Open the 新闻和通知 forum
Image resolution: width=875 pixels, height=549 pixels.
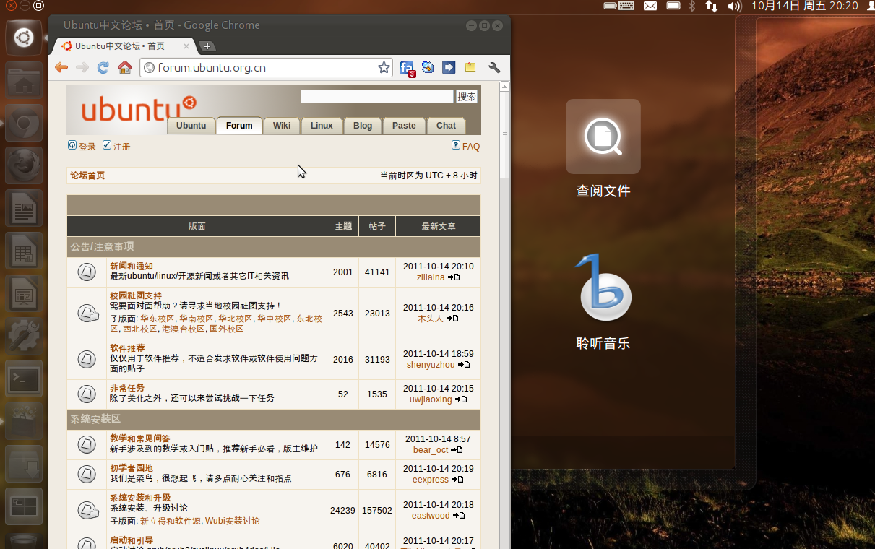click(132, 266)
